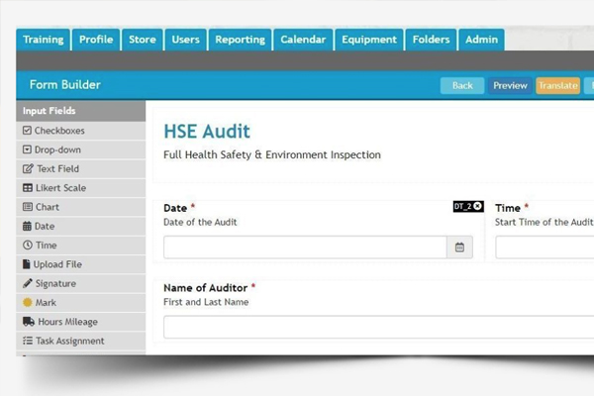The height and width of the screenshot is (396, 594).
Task: Click the remove icon on DT_2 tag
Action: coord(478,206)
